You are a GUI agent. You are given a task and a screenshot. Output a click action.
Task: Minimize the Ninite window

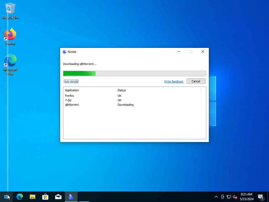(179, 52)
